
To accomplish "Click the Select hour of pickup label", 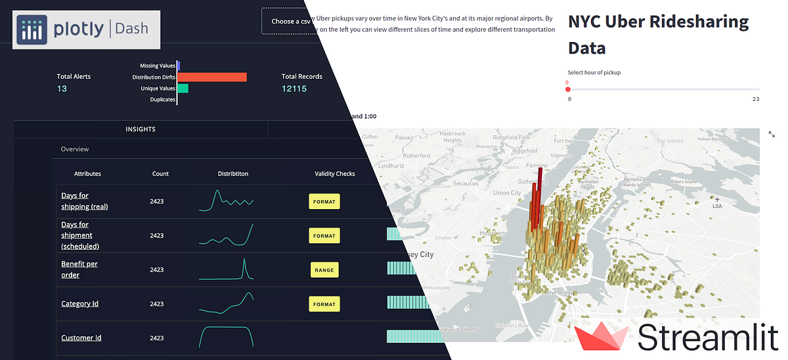I will pos(594,72).
